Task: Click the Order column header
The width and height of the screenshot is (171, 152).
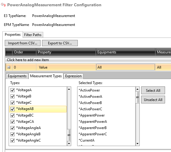Action: click(24, 52)
